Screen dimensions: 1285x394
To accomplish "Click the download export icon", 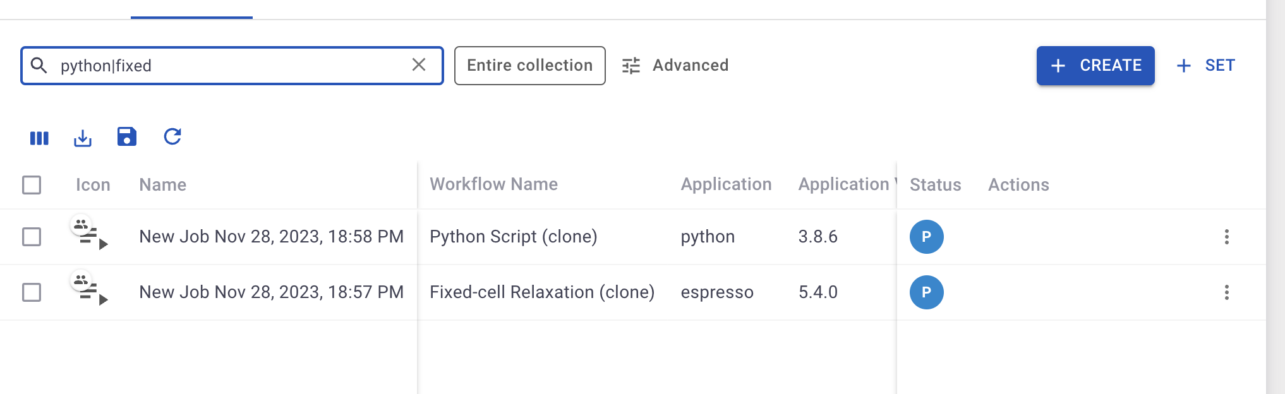I will coord(83,138).
